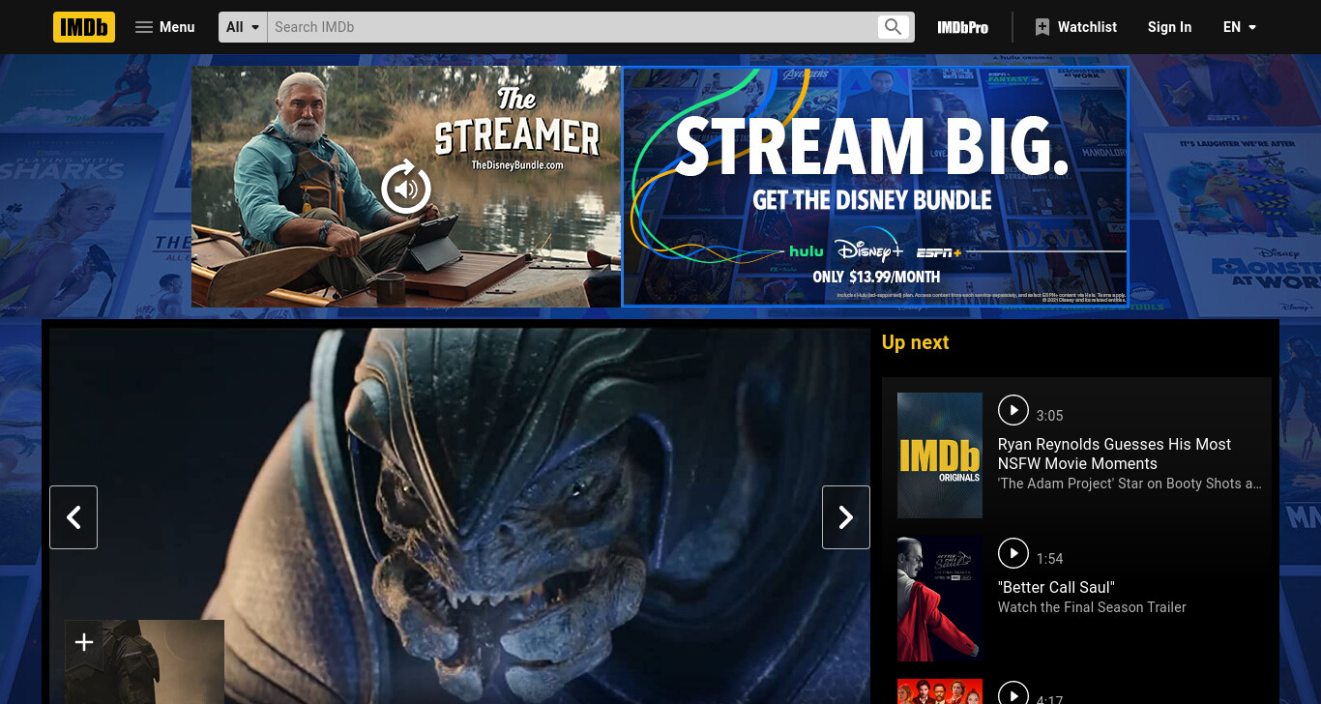Expand the EN language dropdown
The width and height of the screenshot is (1321, 704).
(x=1240, y=27)
